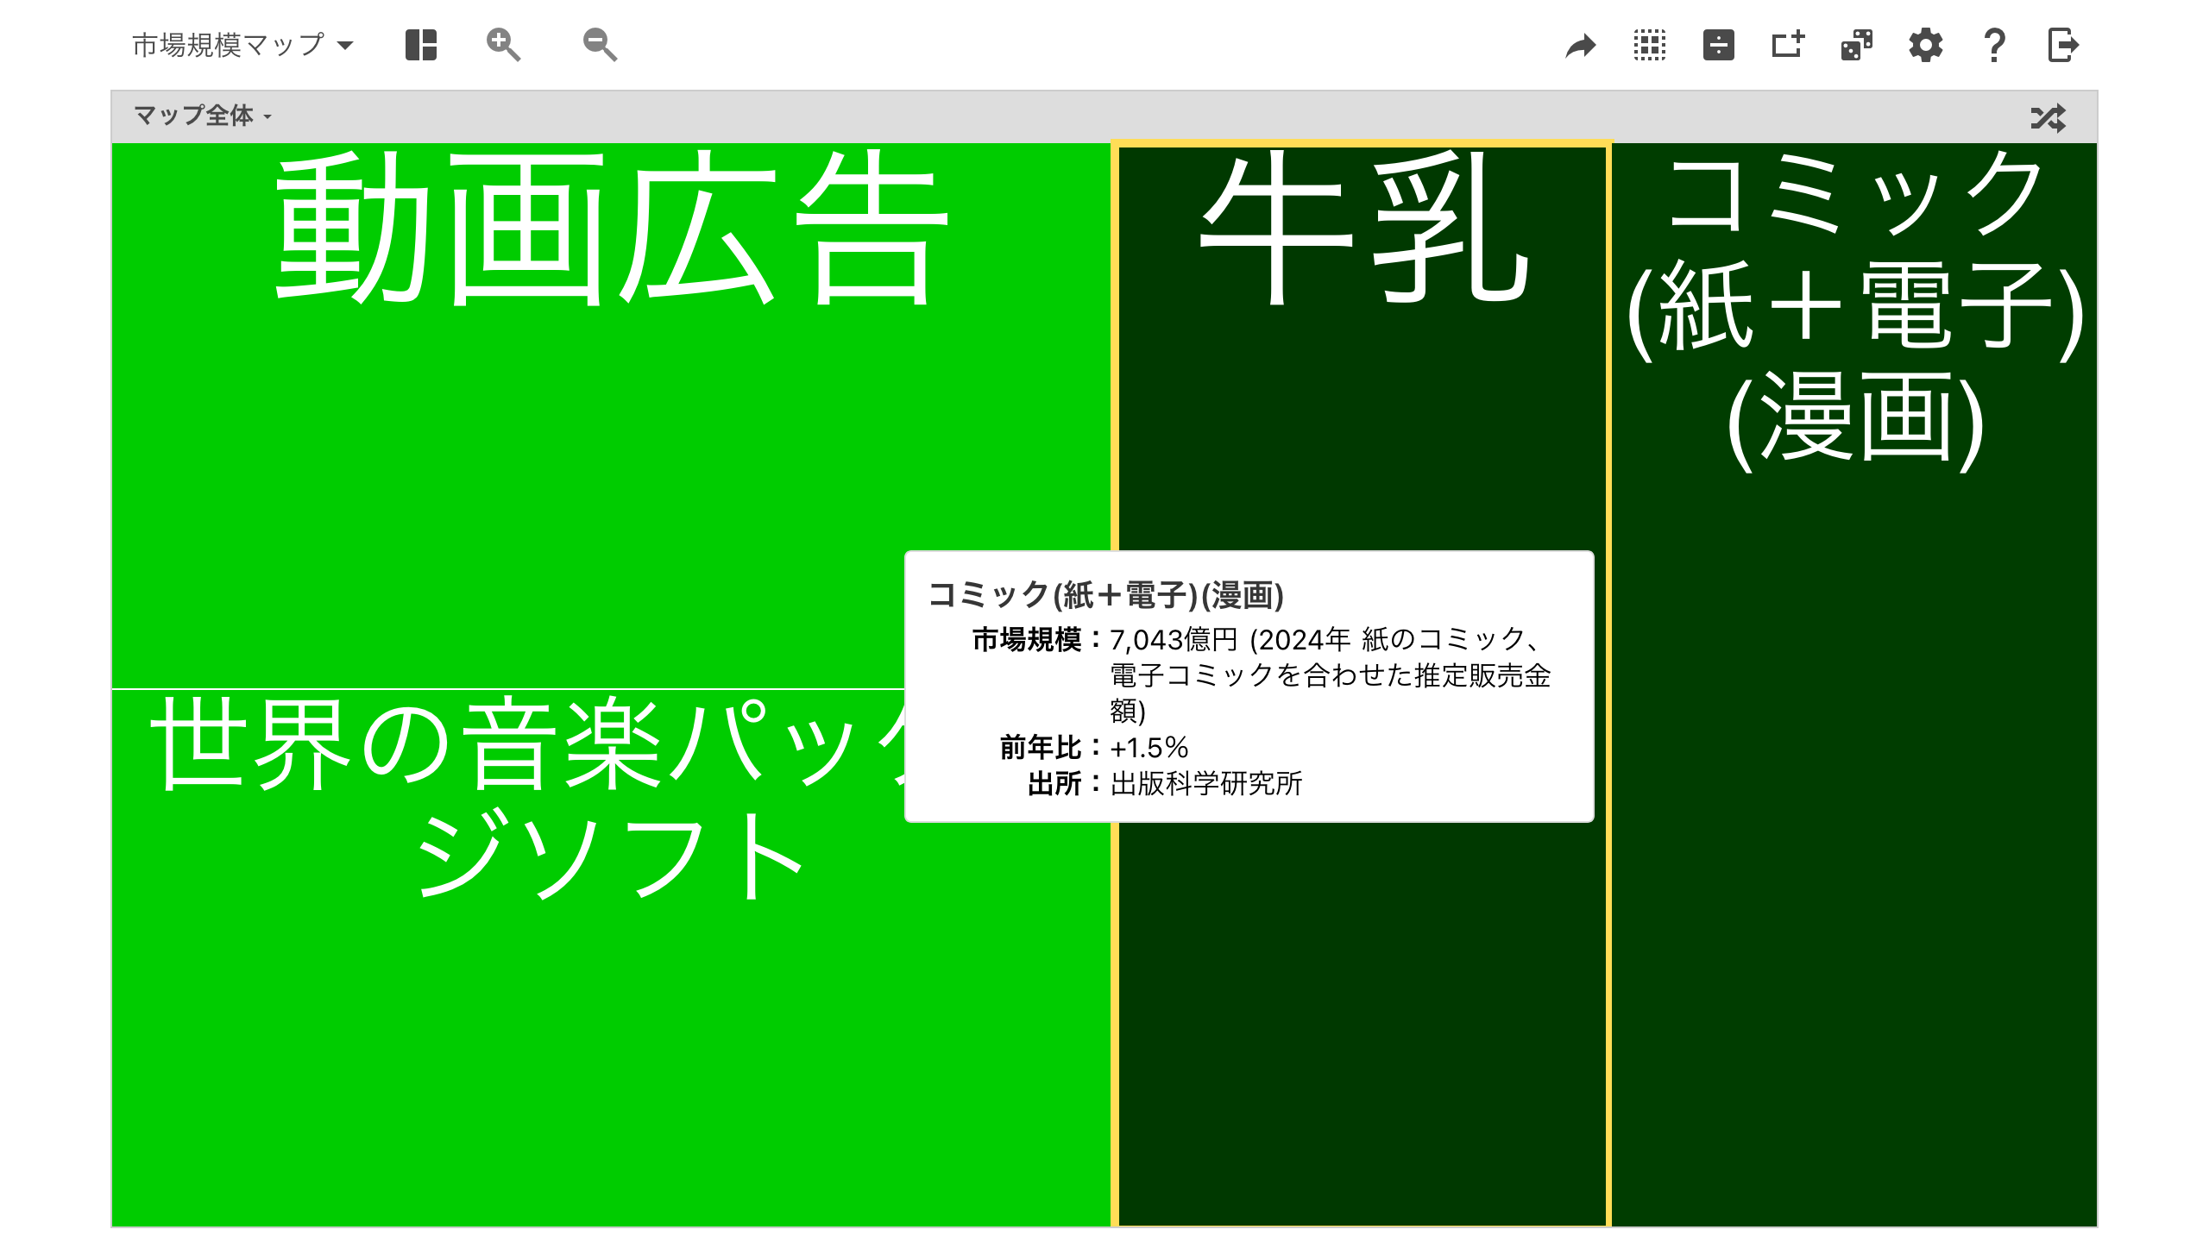Click the dotted grid icon
This screenshot has width=2209, height=1242.
(x=1650, y=45)
